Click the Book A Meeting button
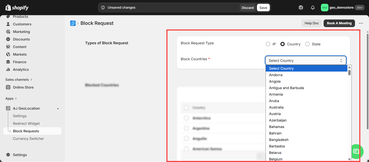Screen dimensions: 369x162 click(x=339, y=23)
